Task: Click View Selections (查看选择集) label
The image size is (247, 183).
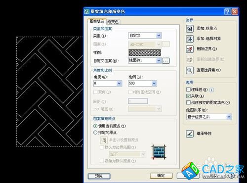Action: point(208,70)
